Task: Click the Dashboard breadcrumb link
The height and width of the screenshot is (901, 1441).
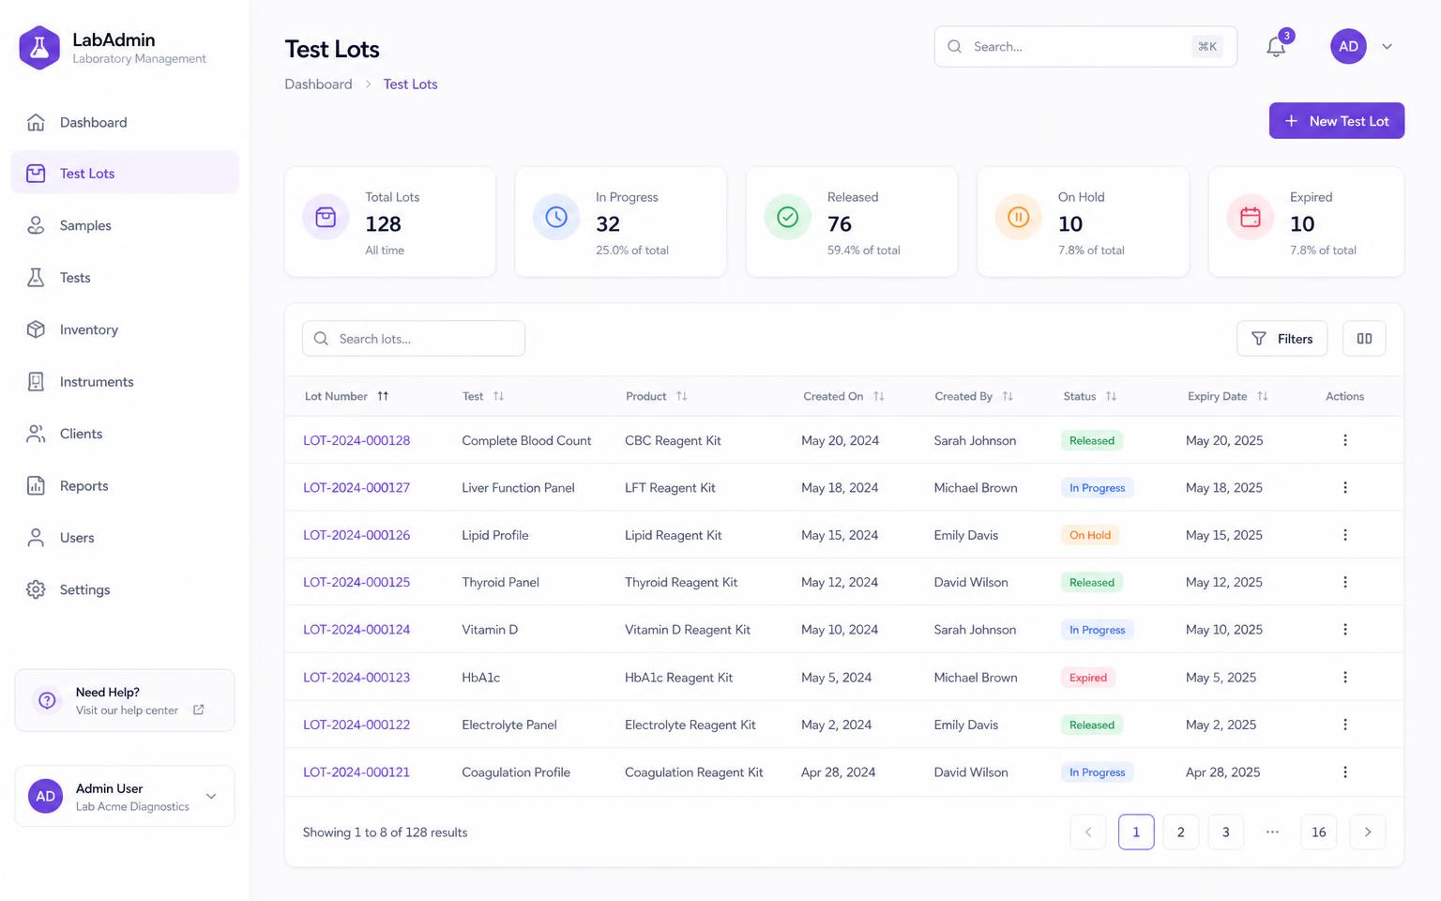Action: pos(318,84)
